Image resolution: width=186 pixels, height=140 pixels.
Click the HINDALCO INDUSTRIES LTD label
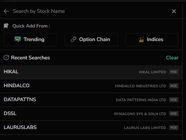pyautogui.click(x=140, y=86)
